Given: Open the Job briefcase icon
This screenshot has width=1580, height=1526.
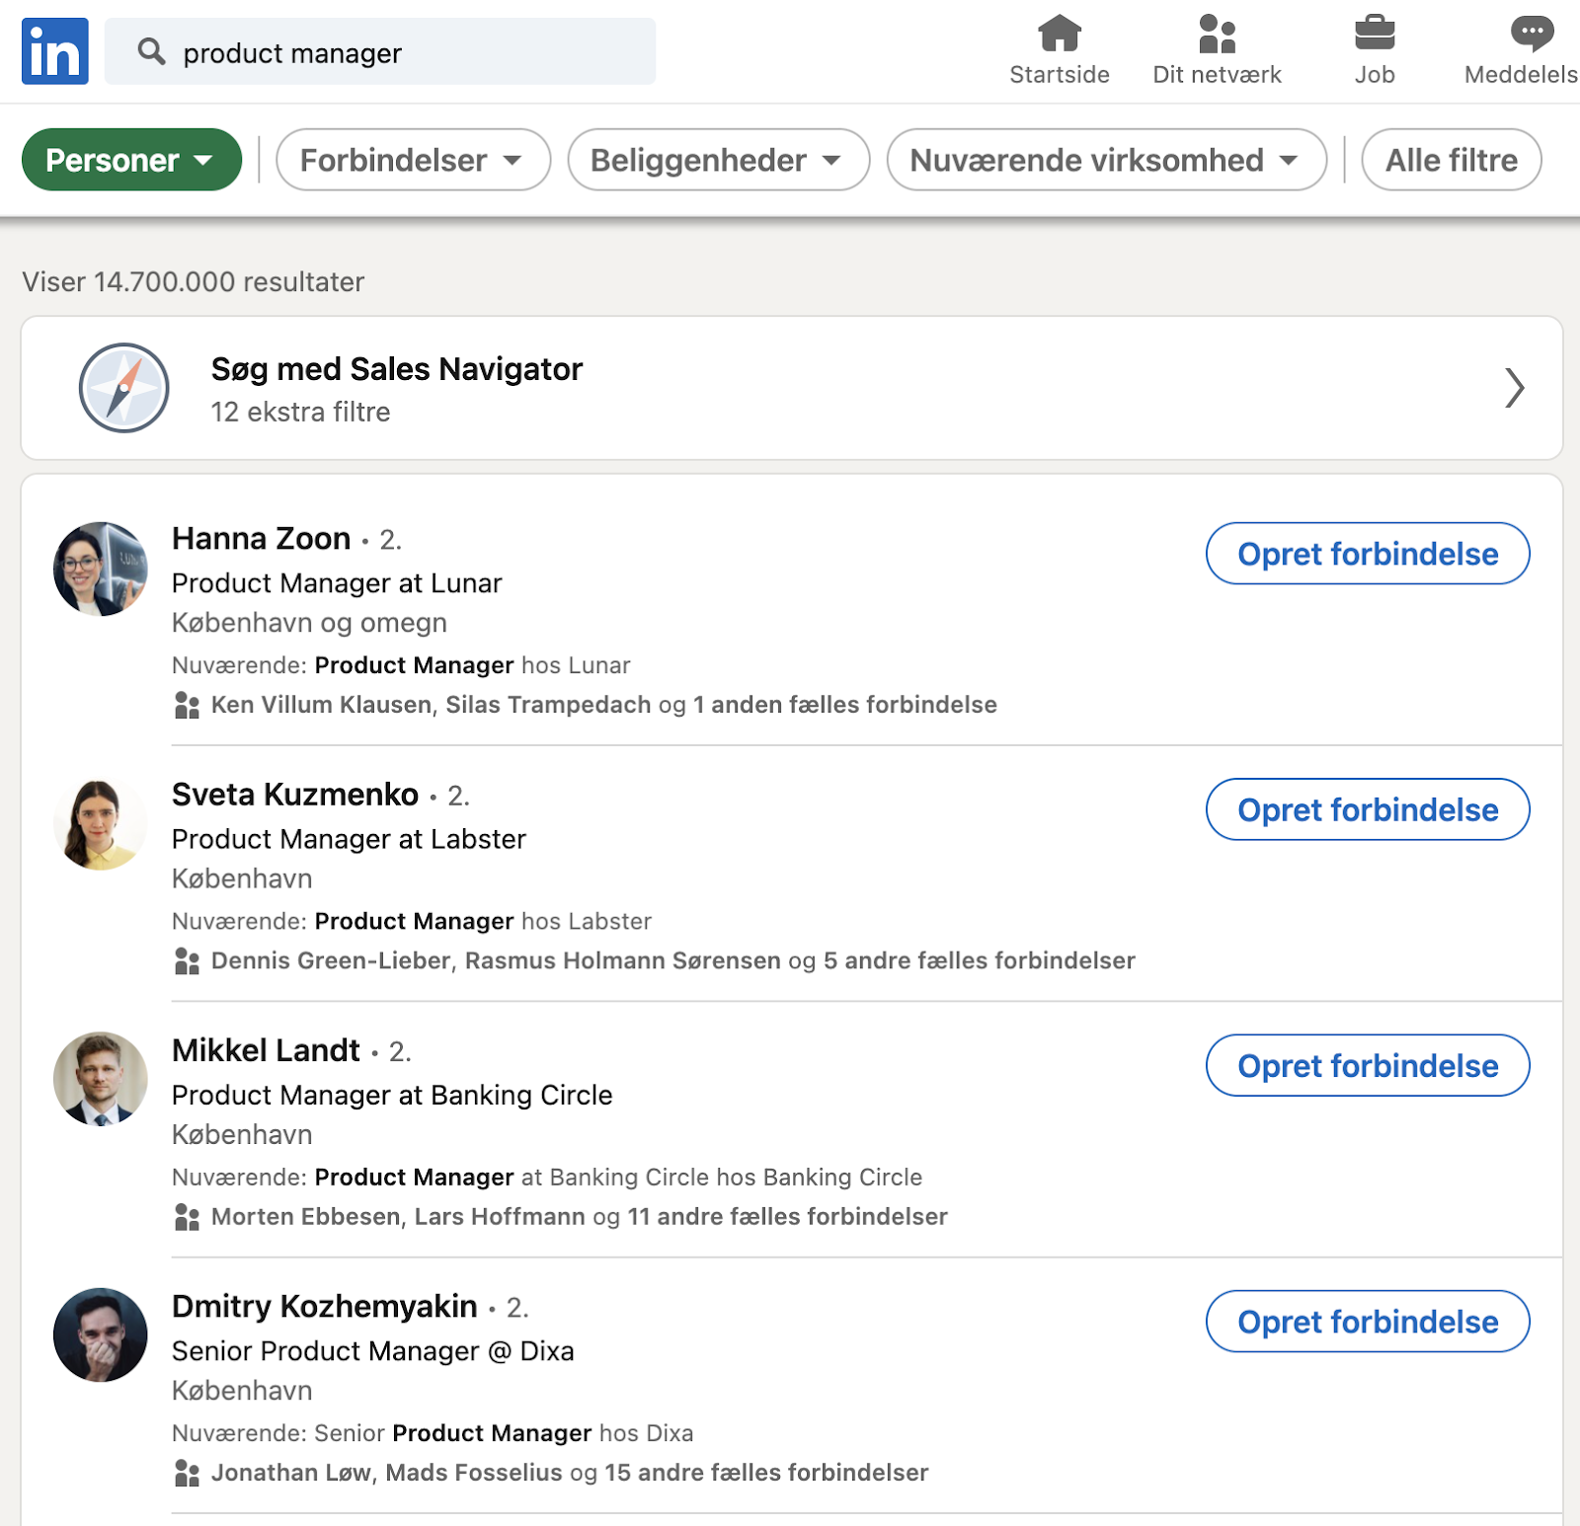Looking at the screenshot, I should pos(1375,33).
